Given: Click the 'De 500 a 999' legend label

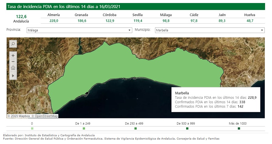Looking at the screenshot, I should pyautogui.click(x=186, y=123).
